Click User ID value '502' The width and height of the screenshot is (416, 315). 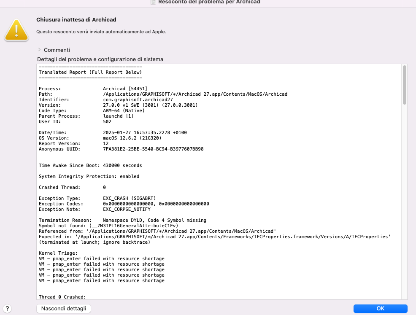pyautogui.click(x=107, y=121)
